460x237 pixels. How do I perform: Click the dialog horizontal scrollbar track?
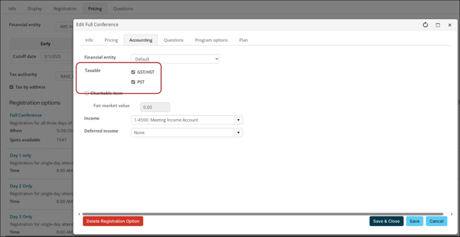(263, 214)
